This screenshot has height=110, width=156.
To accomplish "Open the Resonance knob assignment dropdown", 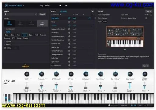I will coord(46,79).
